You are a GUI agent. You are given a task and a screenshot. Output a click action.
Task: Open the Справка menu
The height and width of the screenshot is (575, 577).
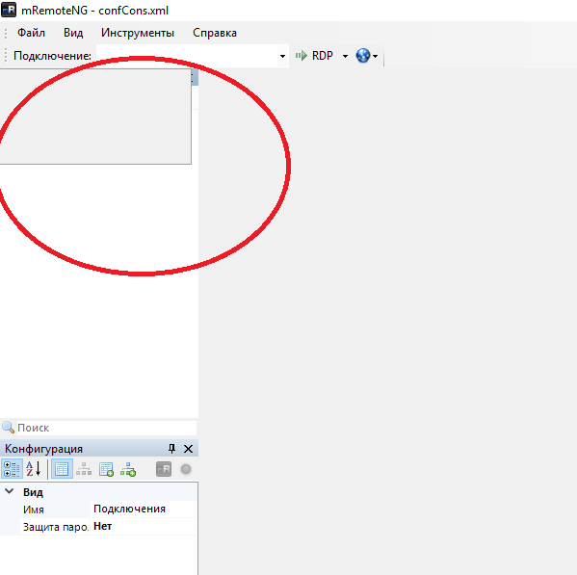click(215, 33)
